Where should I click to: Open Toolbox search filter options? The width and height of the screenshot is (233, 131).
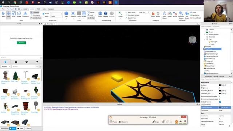pos(40,67)
